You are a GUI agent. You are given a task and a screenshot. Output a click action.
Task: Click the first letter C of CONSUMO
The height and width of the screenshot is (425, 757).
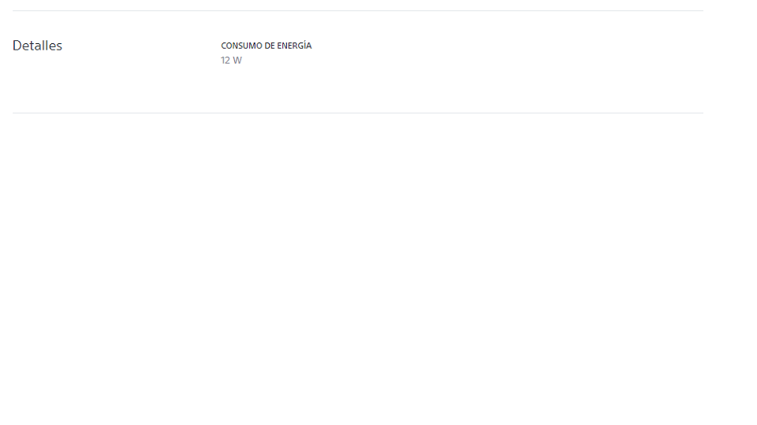pos(223,46)
